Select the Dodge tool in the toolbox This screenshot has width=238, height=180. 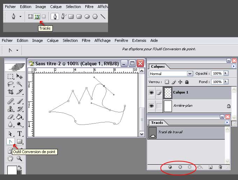click(20, 125)
